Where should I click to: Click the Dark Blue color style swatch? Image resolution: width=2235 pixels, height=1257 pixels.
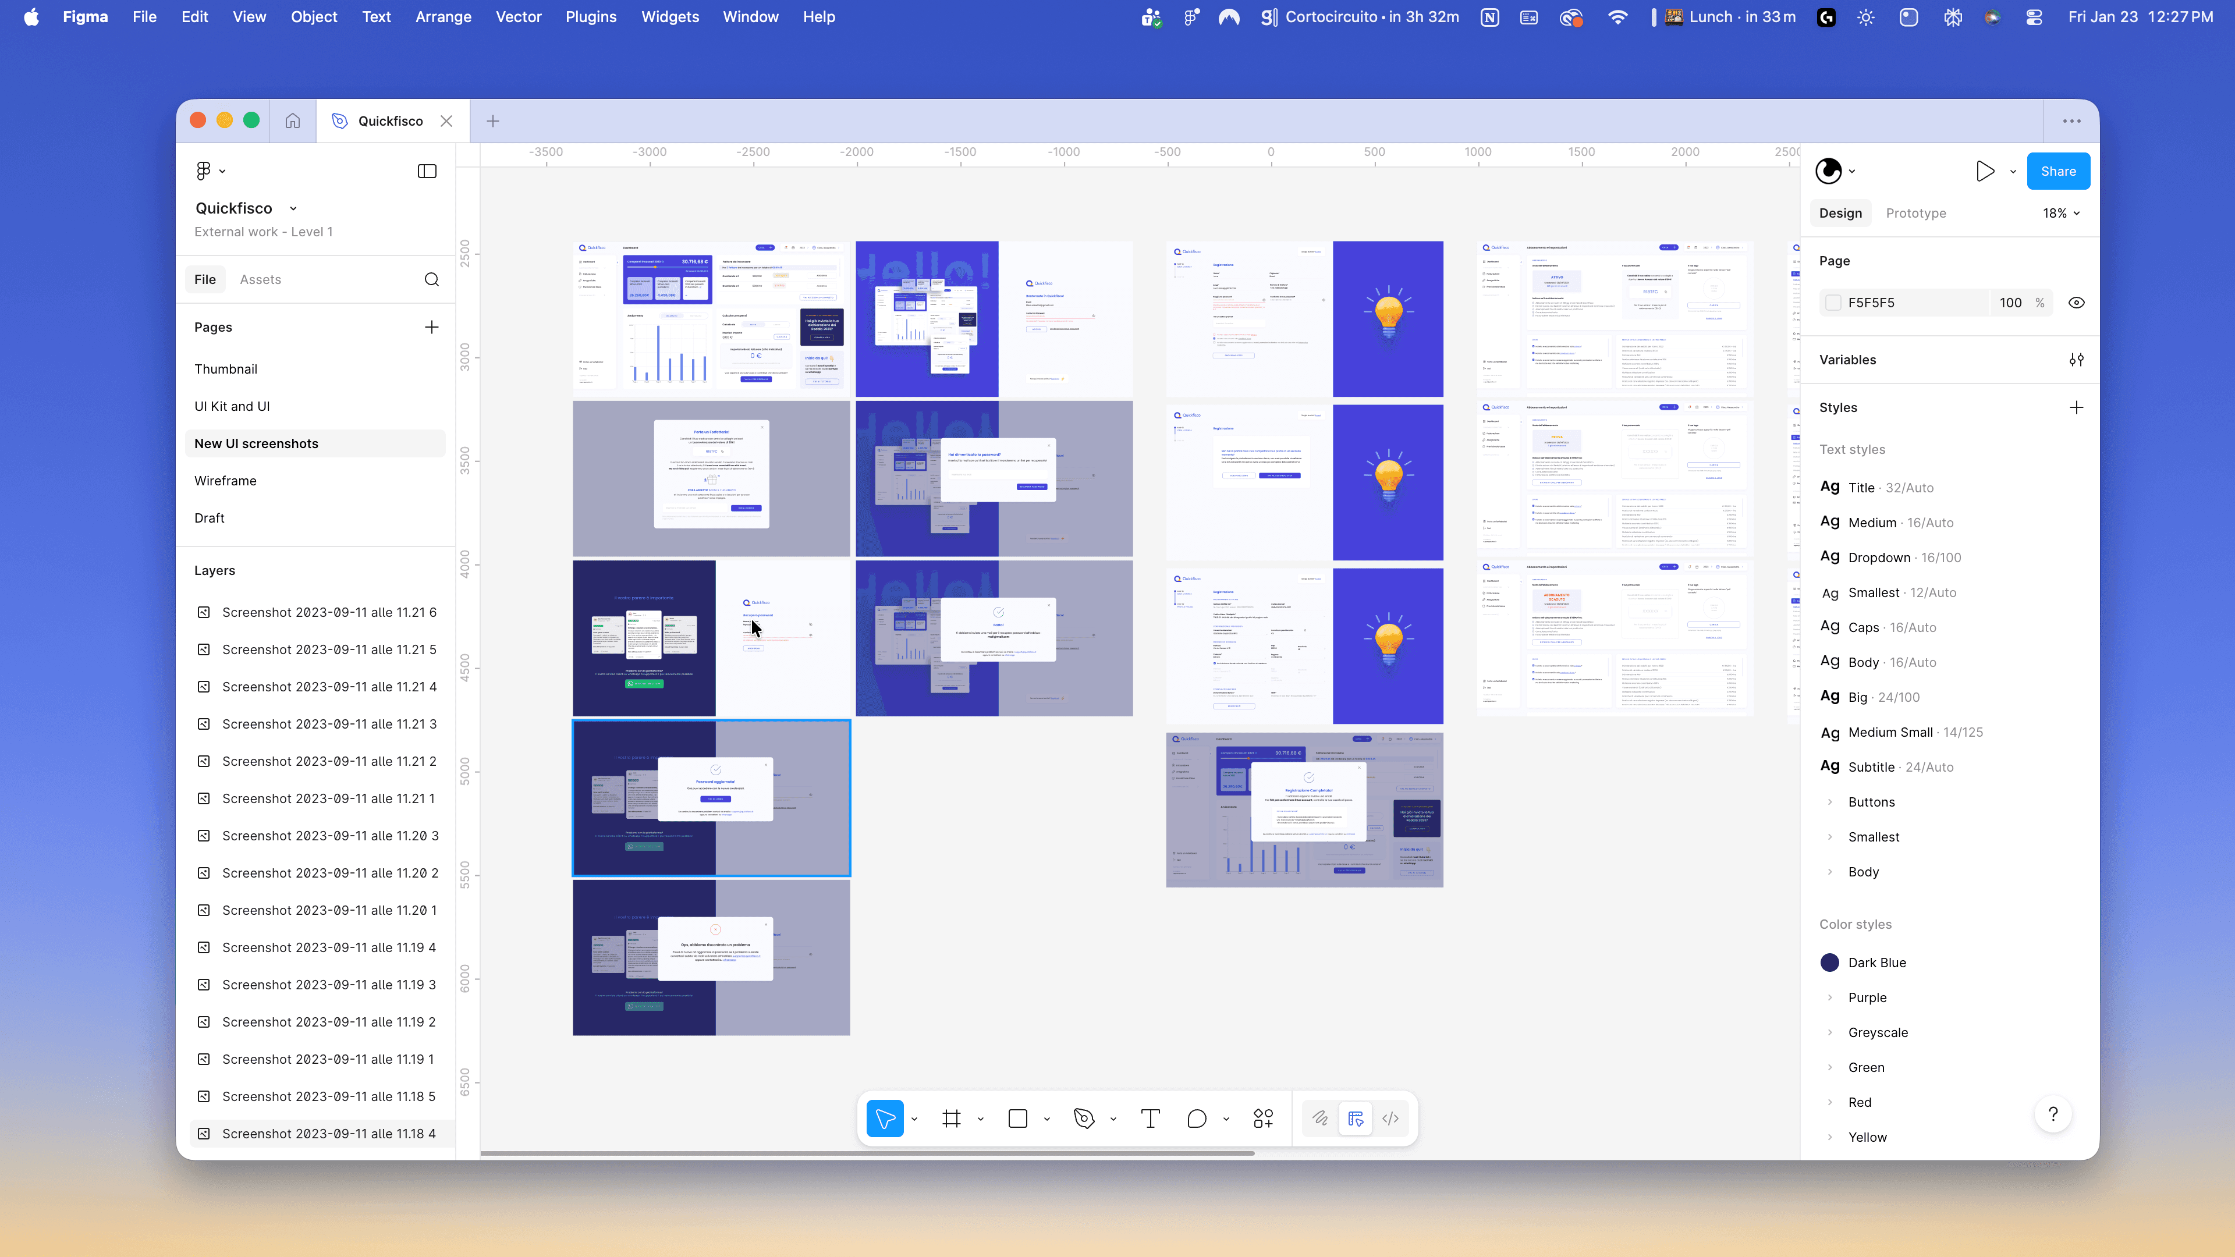(x=1829, y=962)
